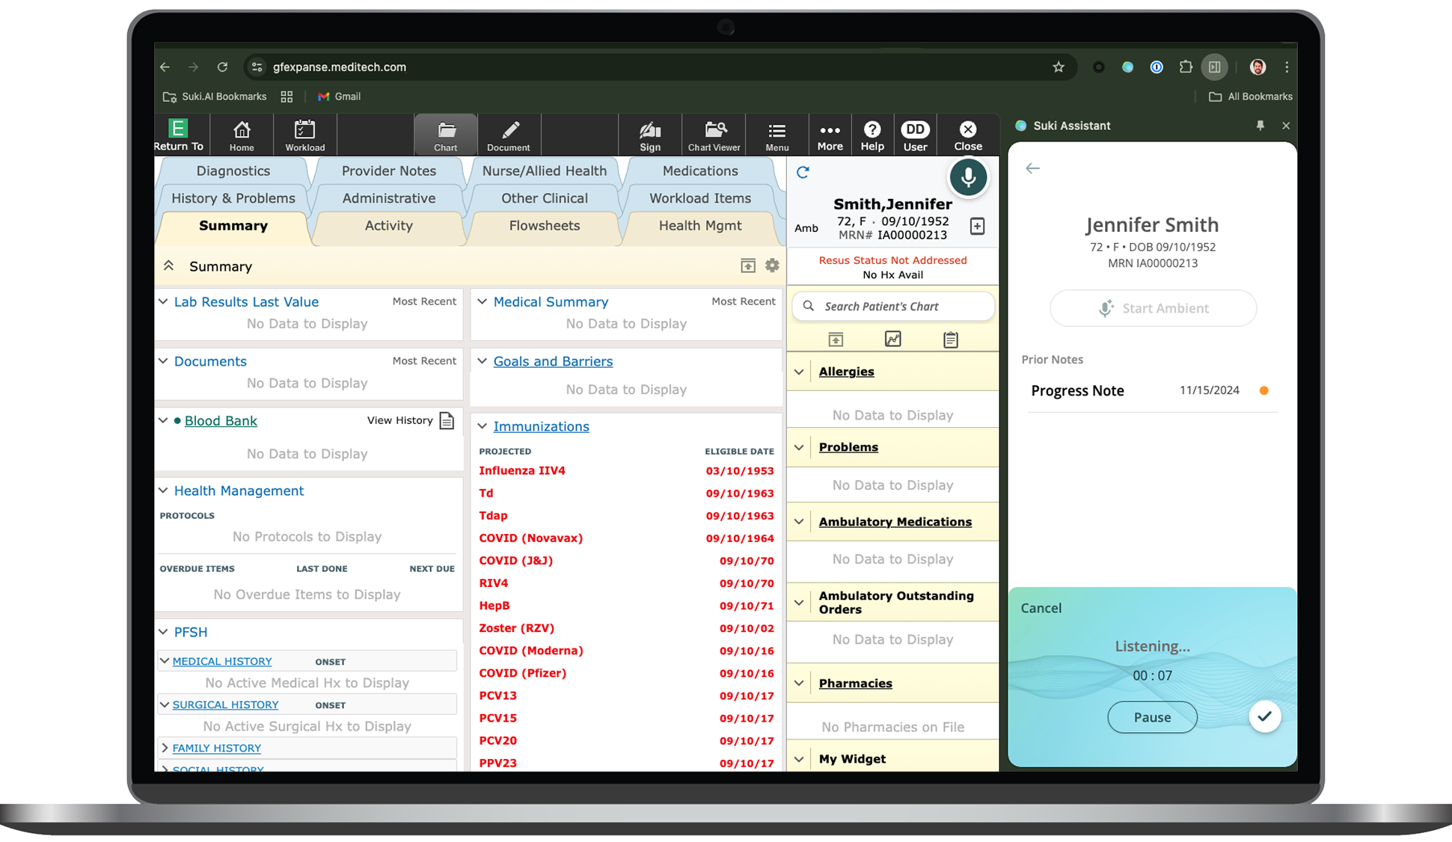This screenshot has height=842, width=1452.
Task: Open the Blood Bank document icon
Action: coord(447,420)
